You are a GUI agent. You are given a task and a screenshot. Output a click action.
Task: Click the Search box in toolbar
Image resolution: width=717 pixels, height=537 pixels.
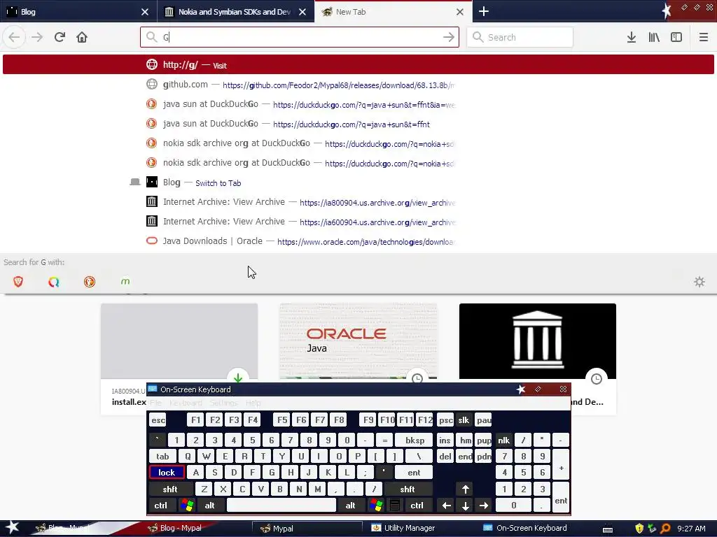[520, 37]
